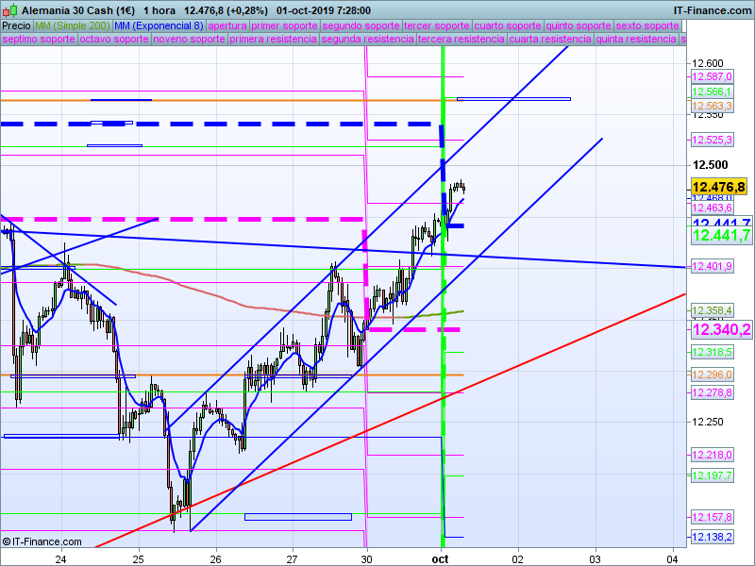Click the 12.138,2 blue price tag
The width and height of the screenshot is (755, 566).
pyautogui.click(x=713, y=537)
